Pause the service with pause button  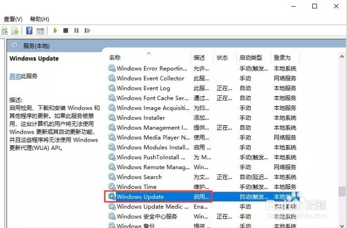coord(76,30)
